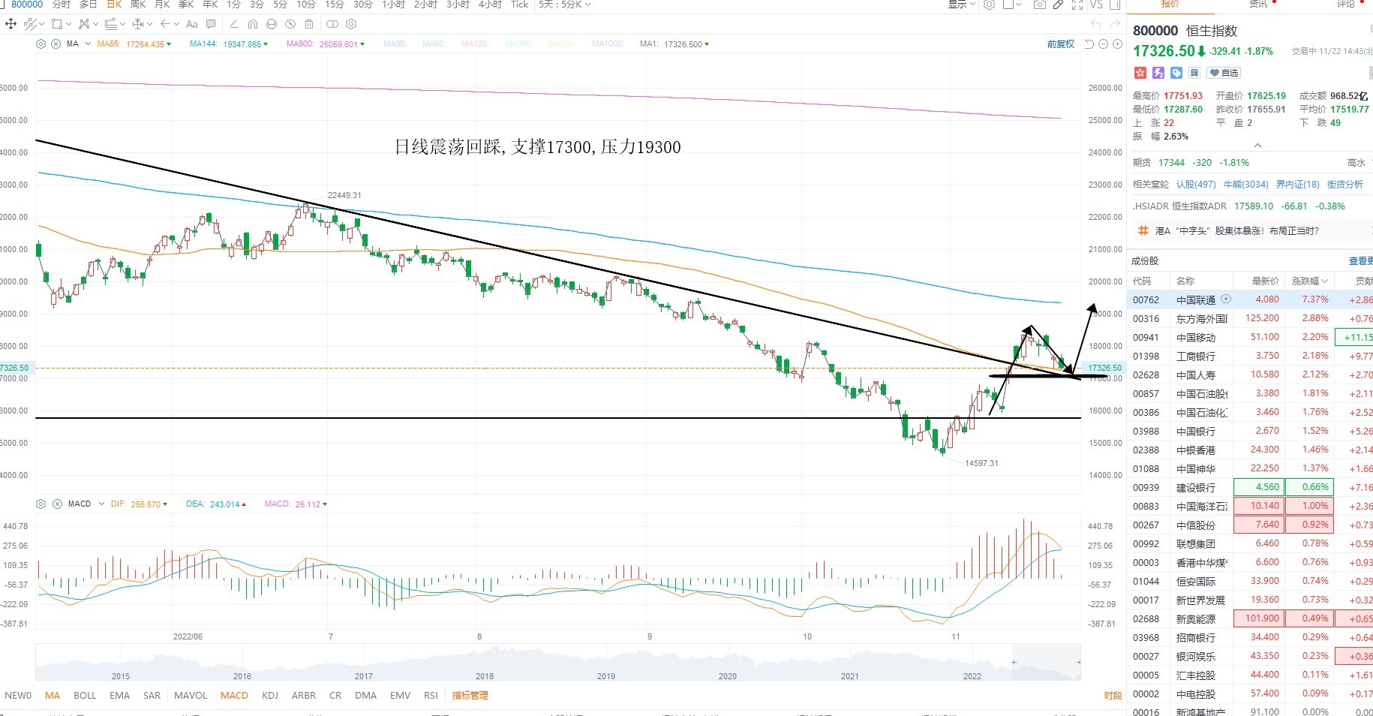Open the 资讯 news tab

pyautogui.click(x=1258, y=5)
